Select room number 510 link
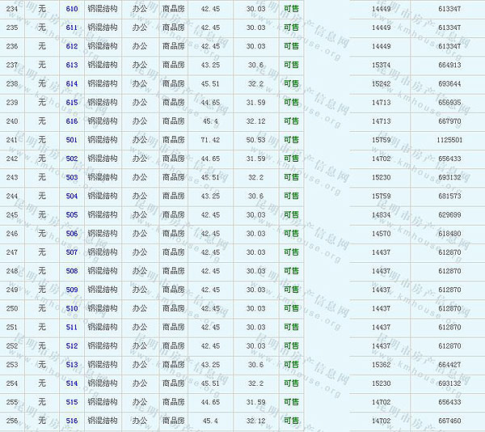The width and height of the screenshot is (485, 432). pos(72,309)
